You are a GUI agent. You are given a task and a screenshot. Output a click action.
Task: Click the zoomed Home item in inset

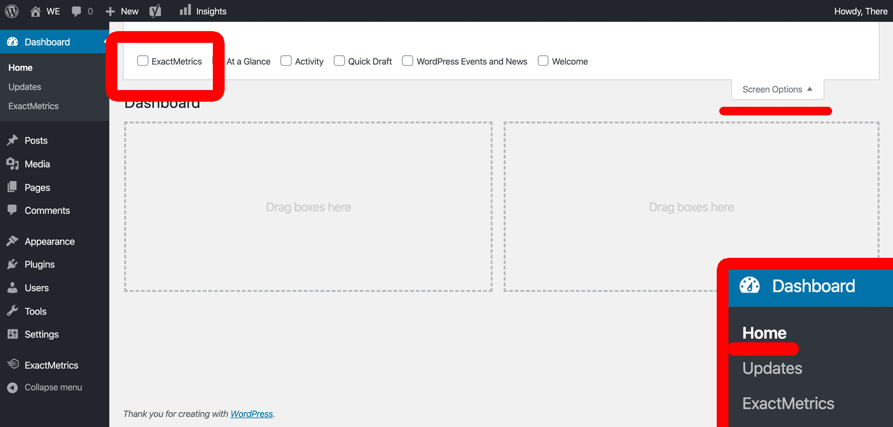coord(765,333)
